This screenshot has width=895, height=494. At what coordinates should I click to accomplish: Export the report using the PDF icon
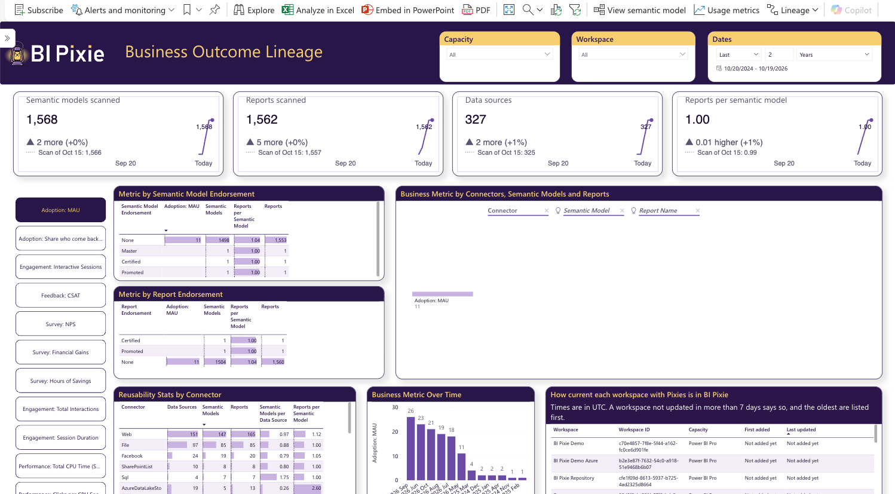point(467,10)
